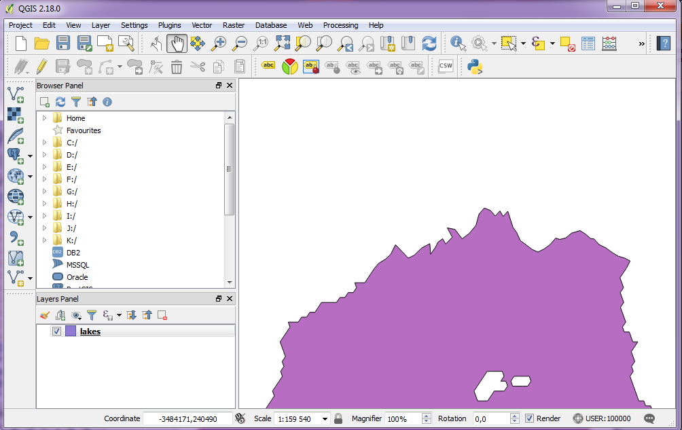Click the CSW metadata search icon

click(x=446, y=67)
